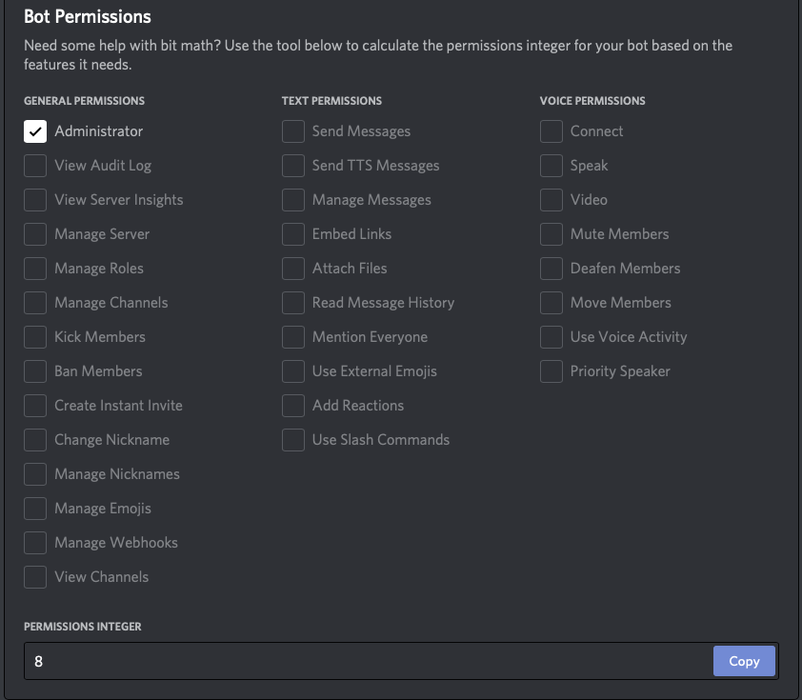Enable Manage Messages checkbox
The width and height of the screenshot is (802, 700).
293,200
